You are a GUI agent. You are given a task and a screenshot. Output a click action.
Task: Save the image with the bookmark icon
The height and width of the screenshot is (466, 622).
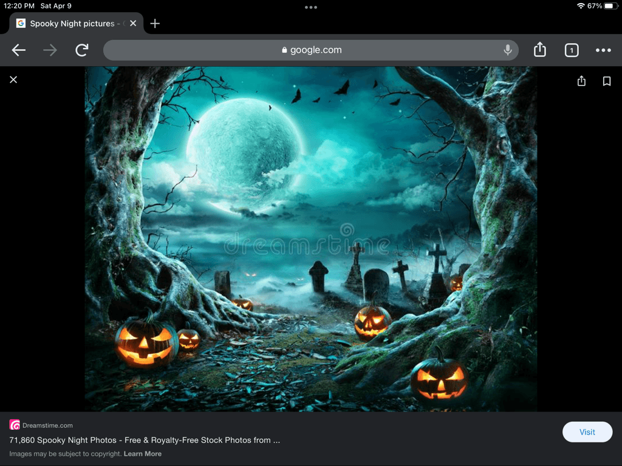click(606, 81)
